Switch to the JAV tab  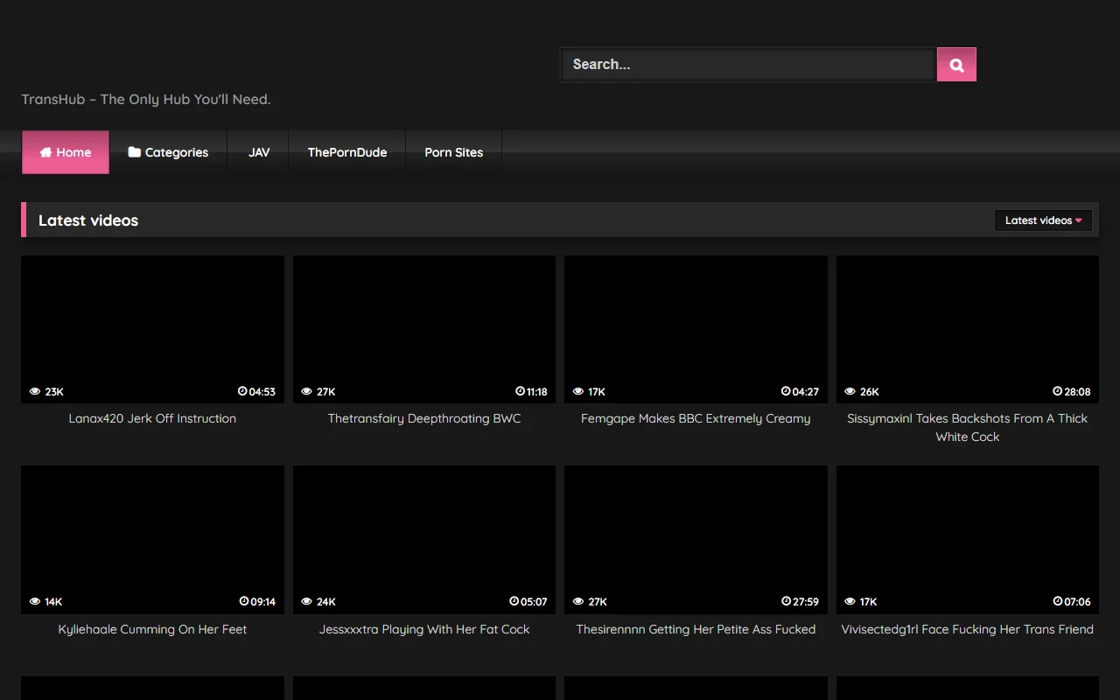coord(259,152)
